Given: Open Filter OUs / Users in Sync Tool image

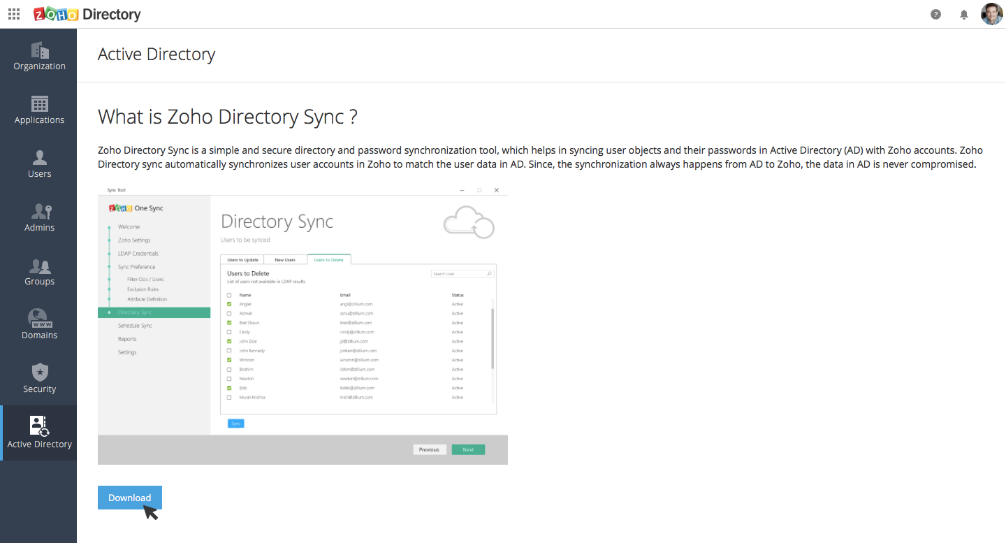Looking at the screenshot, I should (x=145, y=280).
